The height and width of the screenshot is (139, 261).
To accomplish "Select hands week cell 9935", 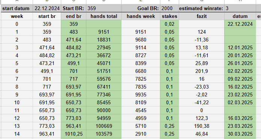I will [x=141, y=95].
